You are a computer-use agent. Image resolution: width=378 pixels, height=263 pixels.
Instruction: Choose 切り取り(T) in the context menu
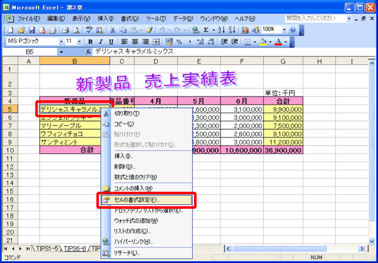(147, 114)
